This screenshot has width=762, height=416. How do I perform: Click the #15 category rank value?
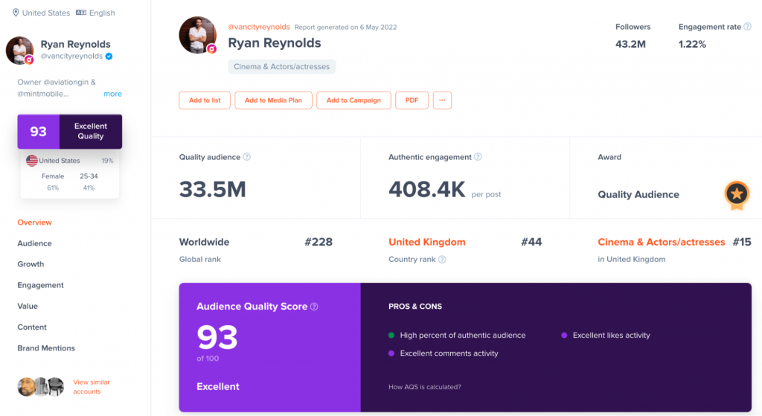click(x=742, y=242)
